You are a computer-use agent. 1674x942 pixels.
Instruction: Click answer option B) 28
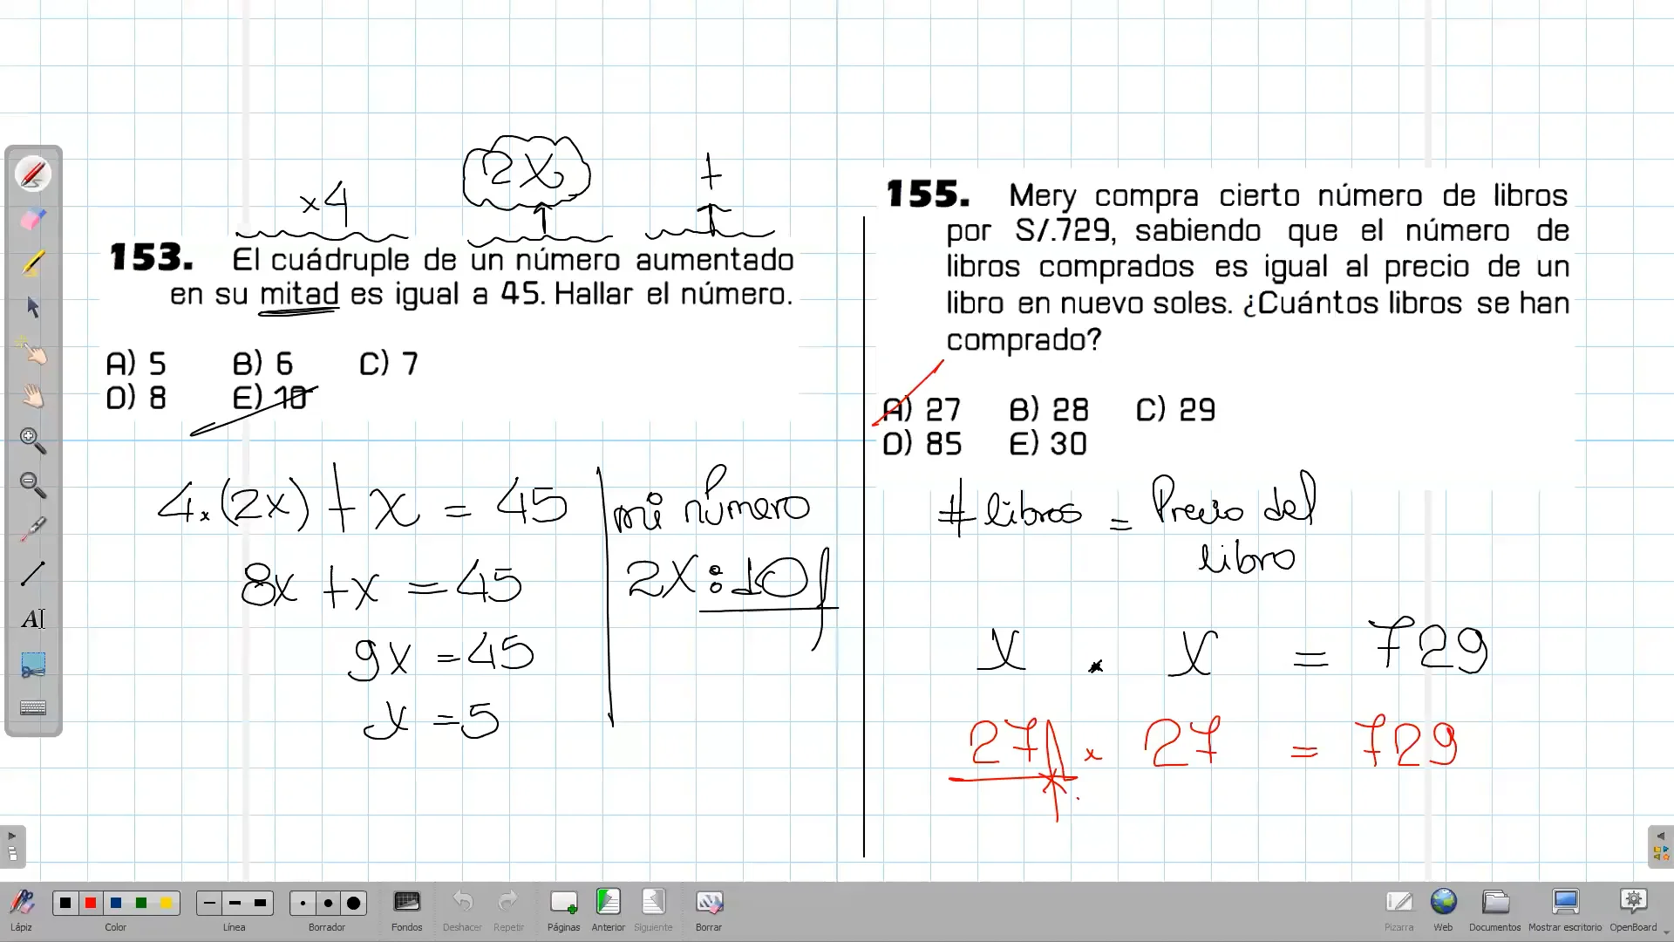(1049, 410)
